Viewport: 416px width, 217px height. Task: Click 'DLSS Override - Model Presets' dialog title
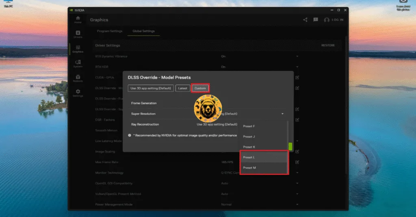click(159, 77)
